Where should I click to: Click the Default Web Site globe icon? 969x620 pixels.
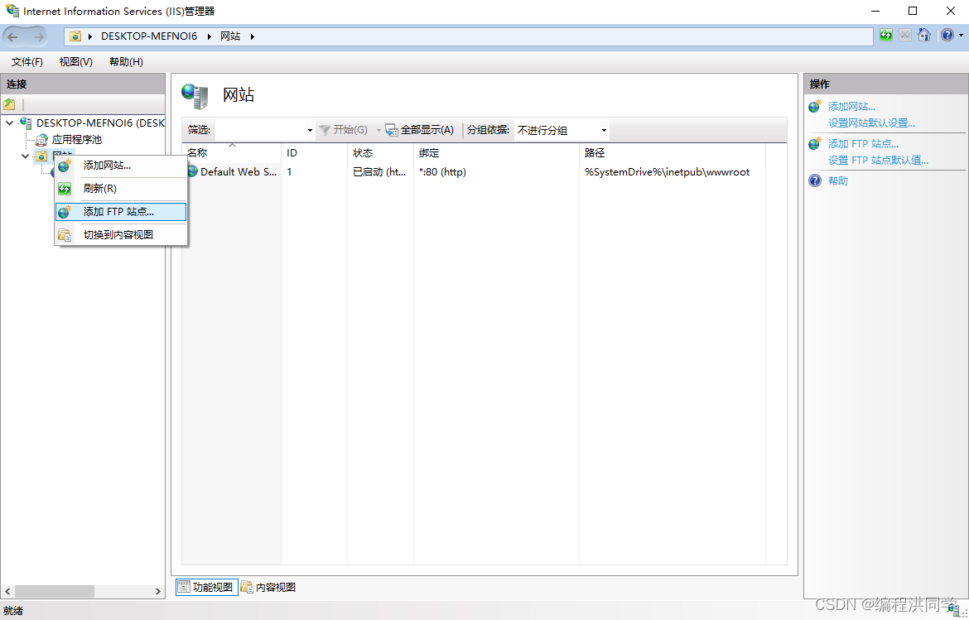(x=192, y=171)
